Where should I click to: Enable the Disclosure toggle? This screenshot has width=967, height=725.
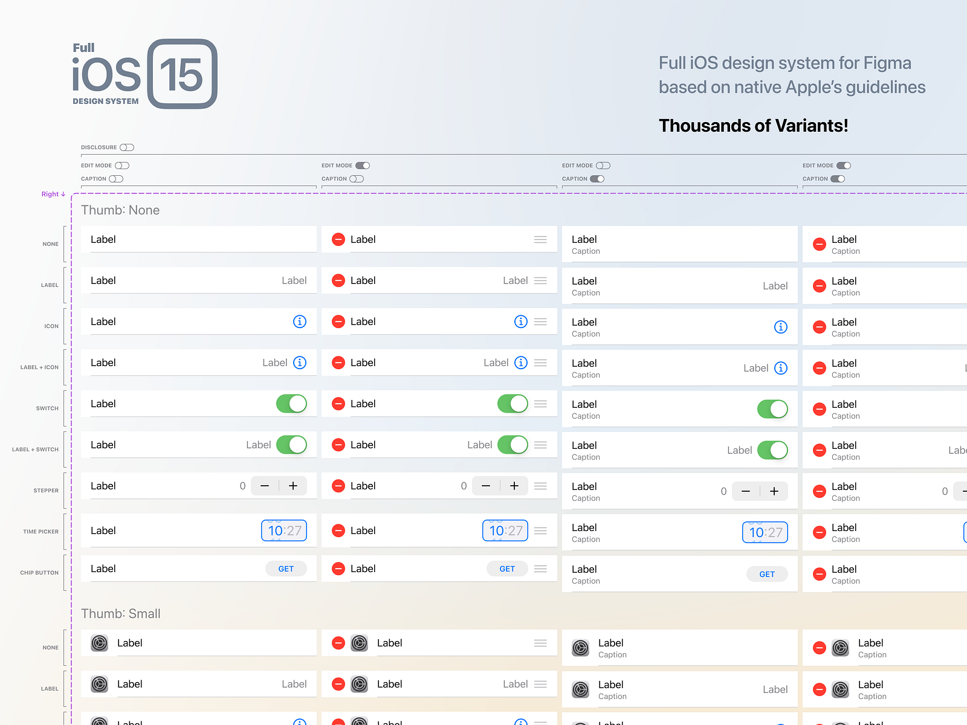coord(127,147)
